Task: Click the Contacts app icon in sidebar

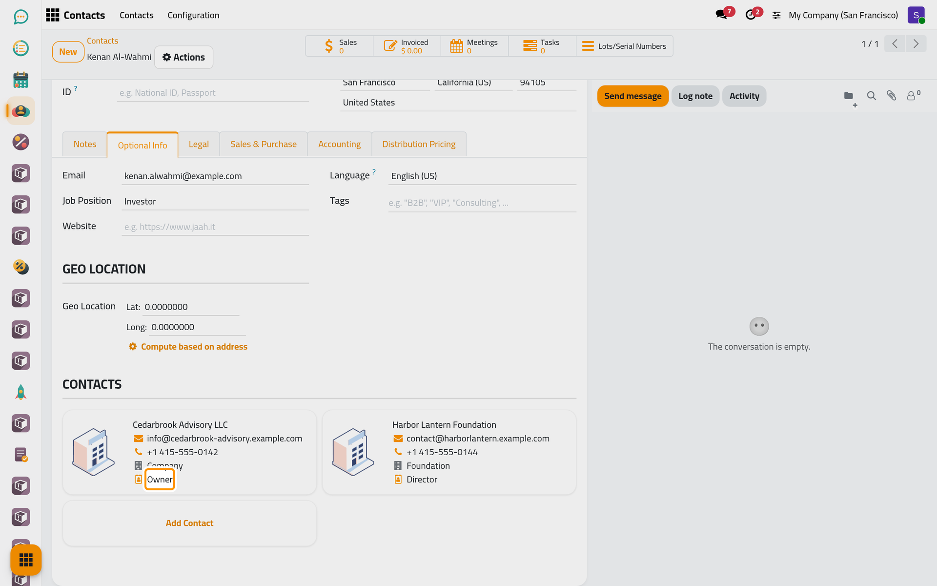Action: pyautogui.click(x=20, y=111)
